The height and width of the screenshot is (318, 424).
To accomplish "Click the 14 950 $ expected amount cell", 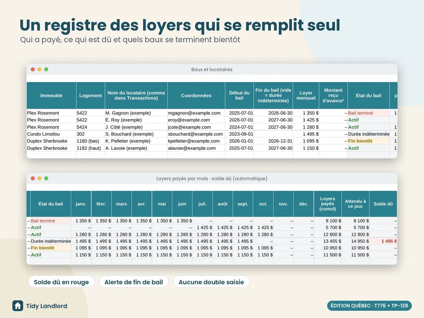I will [355, 241].
